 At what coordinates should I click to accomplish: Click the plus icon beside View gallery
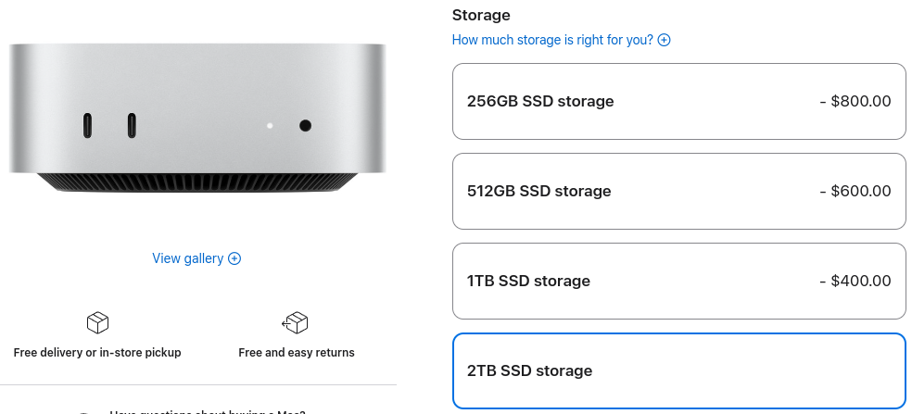(x=234, y=258)
